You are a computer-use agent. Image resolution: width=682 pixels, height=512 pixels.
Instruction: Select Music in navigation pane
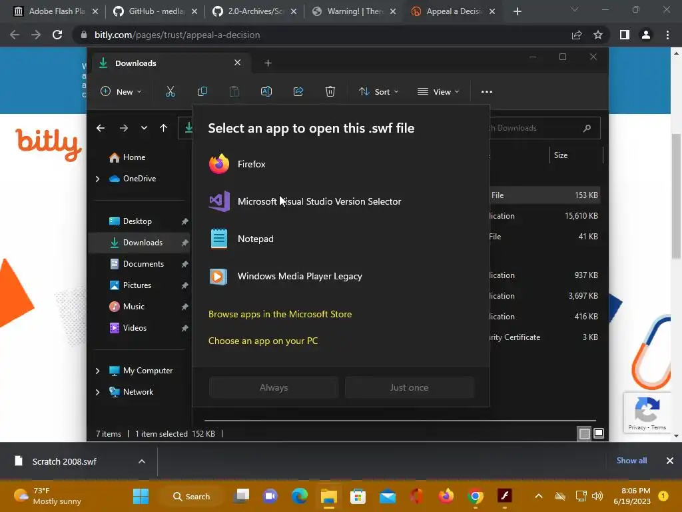pyautogui.click(x=133, y=307)
